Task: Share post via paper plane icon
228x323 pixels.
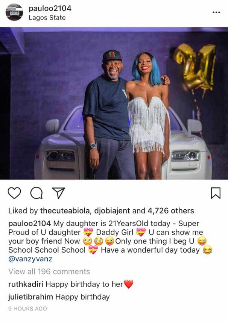Action: coord(58,193)
